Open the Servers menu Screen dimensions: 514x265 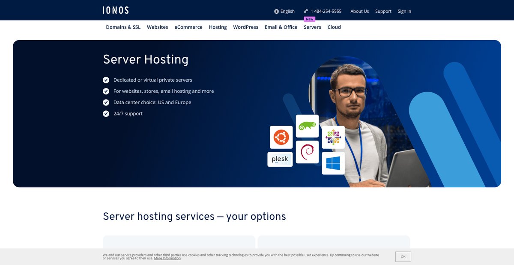click(312, 27)
